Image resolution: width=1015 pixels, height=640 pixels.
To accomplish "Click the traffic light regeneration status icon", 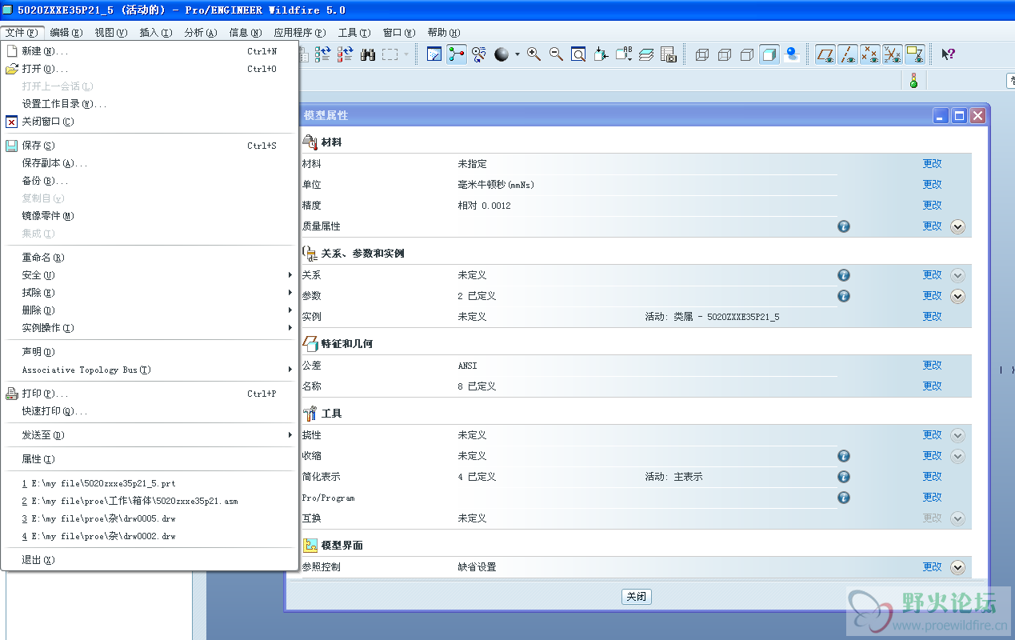I will click(x=913, y=80).
